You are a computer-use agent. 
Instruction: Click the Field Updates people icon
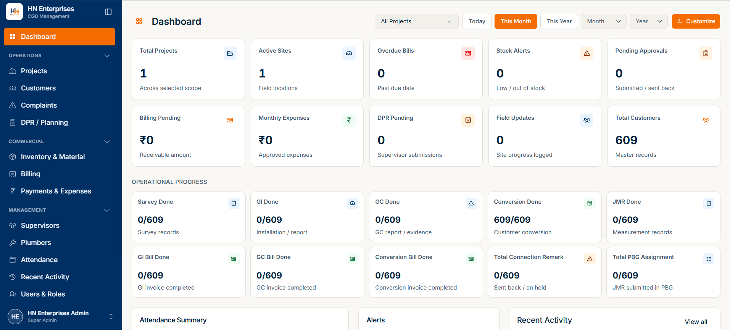(587, 120)
